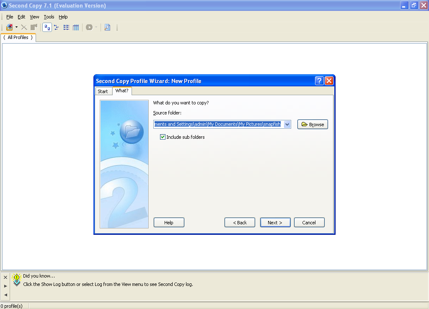Proceed with the Next > button
The image size is (429, 309).
(x=275, y=223)
